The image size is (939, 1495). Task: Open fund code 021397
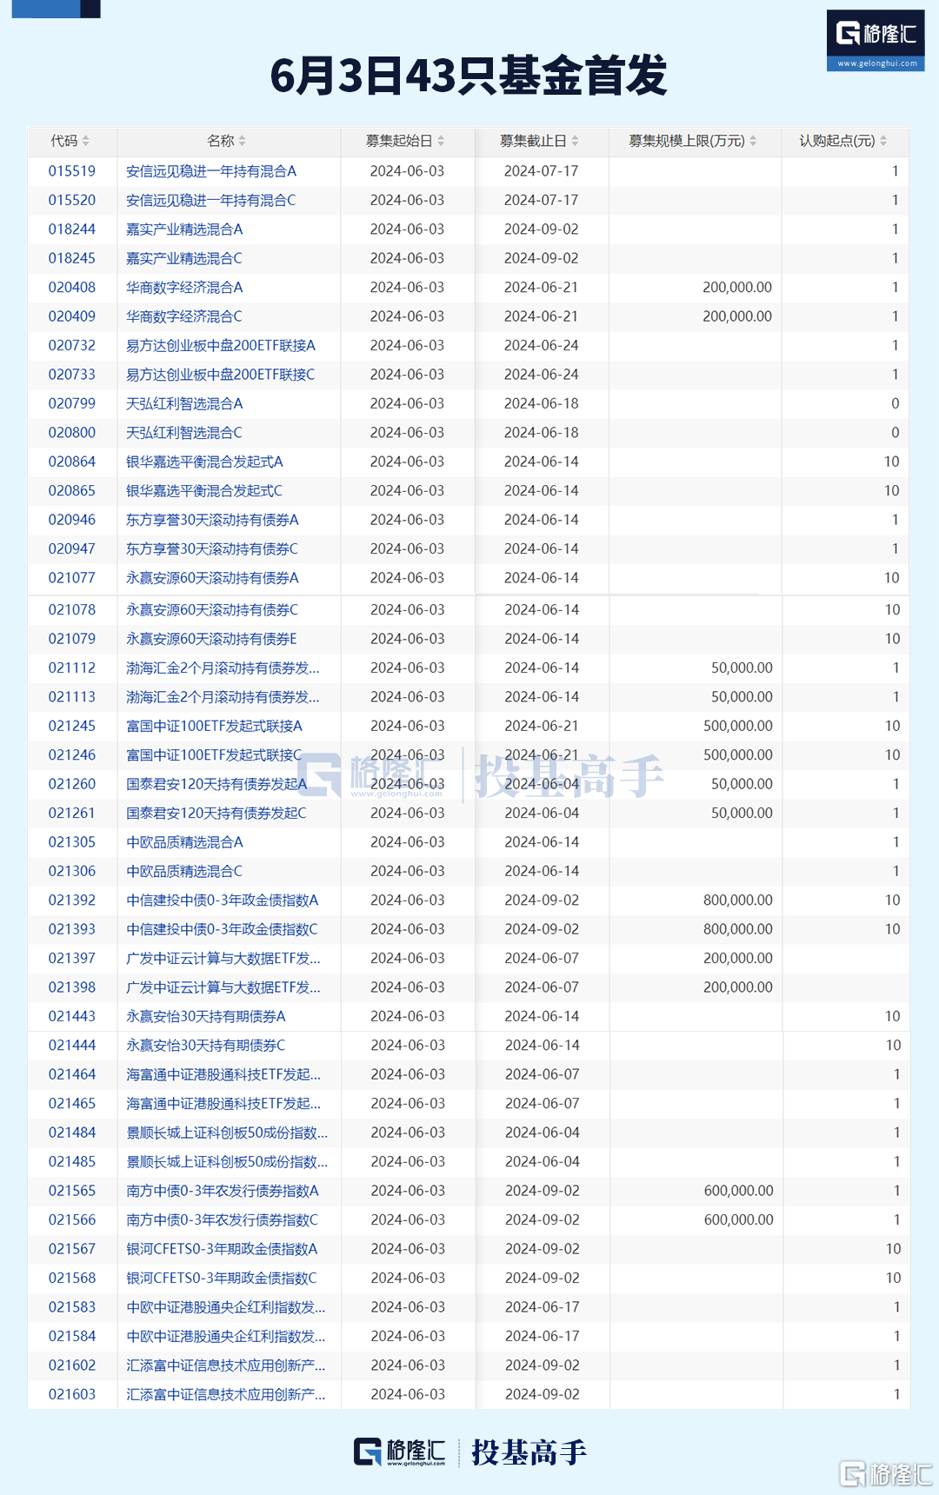pyautogui.click(x=72, y=959)
